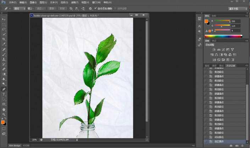Select the Hand tool
Viewport: 250px width, 148px height.
tap(4, 109)
